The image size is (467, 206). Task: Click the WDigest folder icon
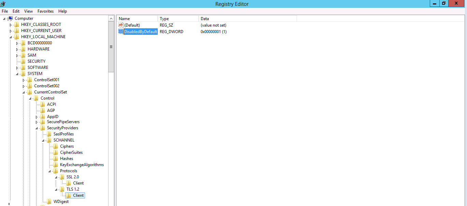[x=49, y=202]
